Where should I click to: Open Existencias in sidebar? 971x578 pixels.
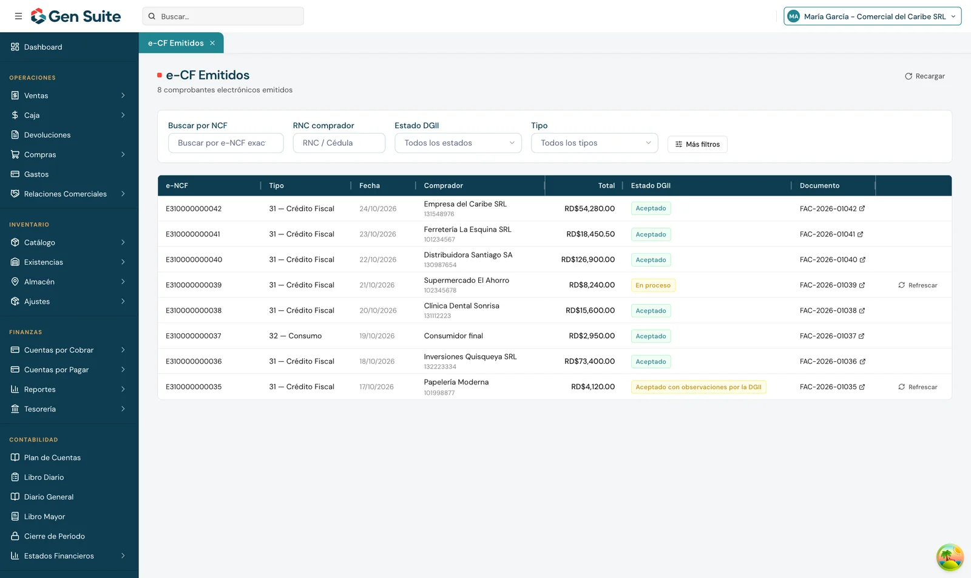point(69,262)
